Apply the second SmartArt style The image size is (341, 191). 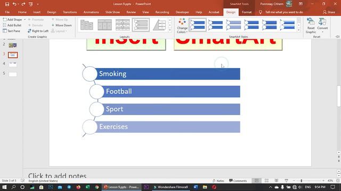pos(215,25)
